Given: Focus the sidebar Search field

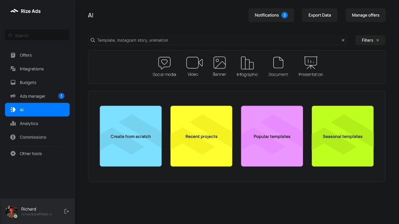Looking at the screenshot, I should click(37, 35).
